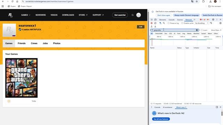
Task: Select the All request type filter
Action: 152,34
